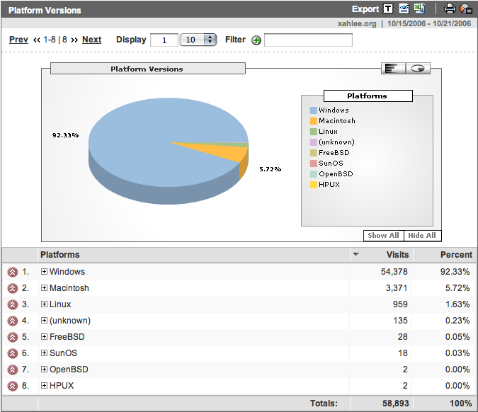
Task: Click the pie chart minimize icon in header
Action: tap(466, 9)
